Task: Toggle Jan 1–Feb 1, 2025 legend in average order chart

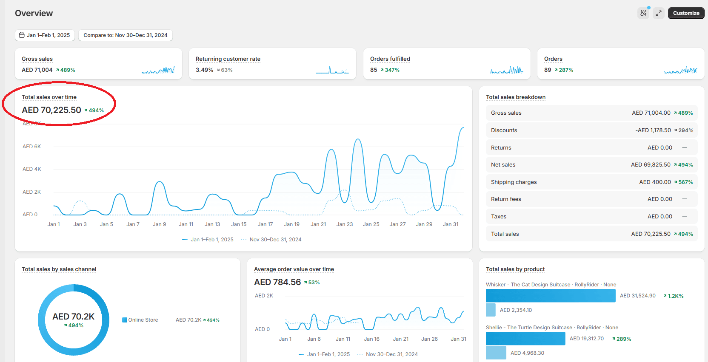Action: [x=324, y=354]
